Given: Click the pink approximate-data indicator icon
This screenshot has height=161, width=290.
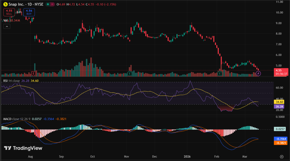Looking at the screenshot, I should coord(52,5).
